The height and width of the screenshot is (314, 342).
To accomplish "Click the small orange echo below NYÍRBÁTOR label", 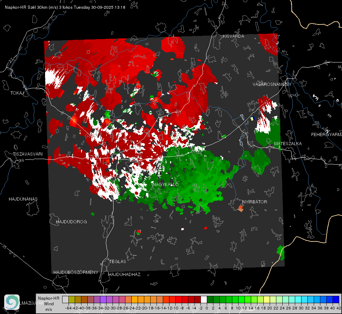I will [x=241, y=209].
